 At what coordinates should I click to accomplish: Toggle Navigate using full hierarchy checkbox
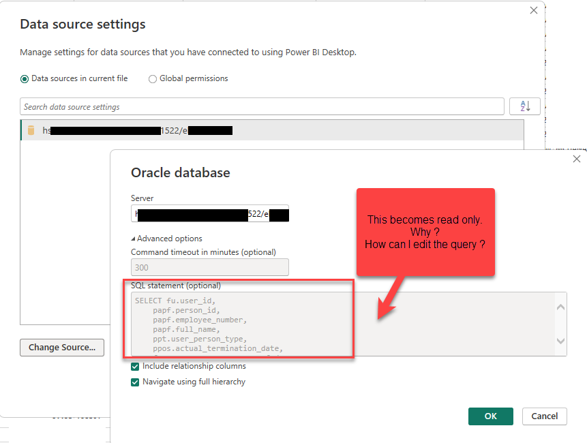click(135, 382)
